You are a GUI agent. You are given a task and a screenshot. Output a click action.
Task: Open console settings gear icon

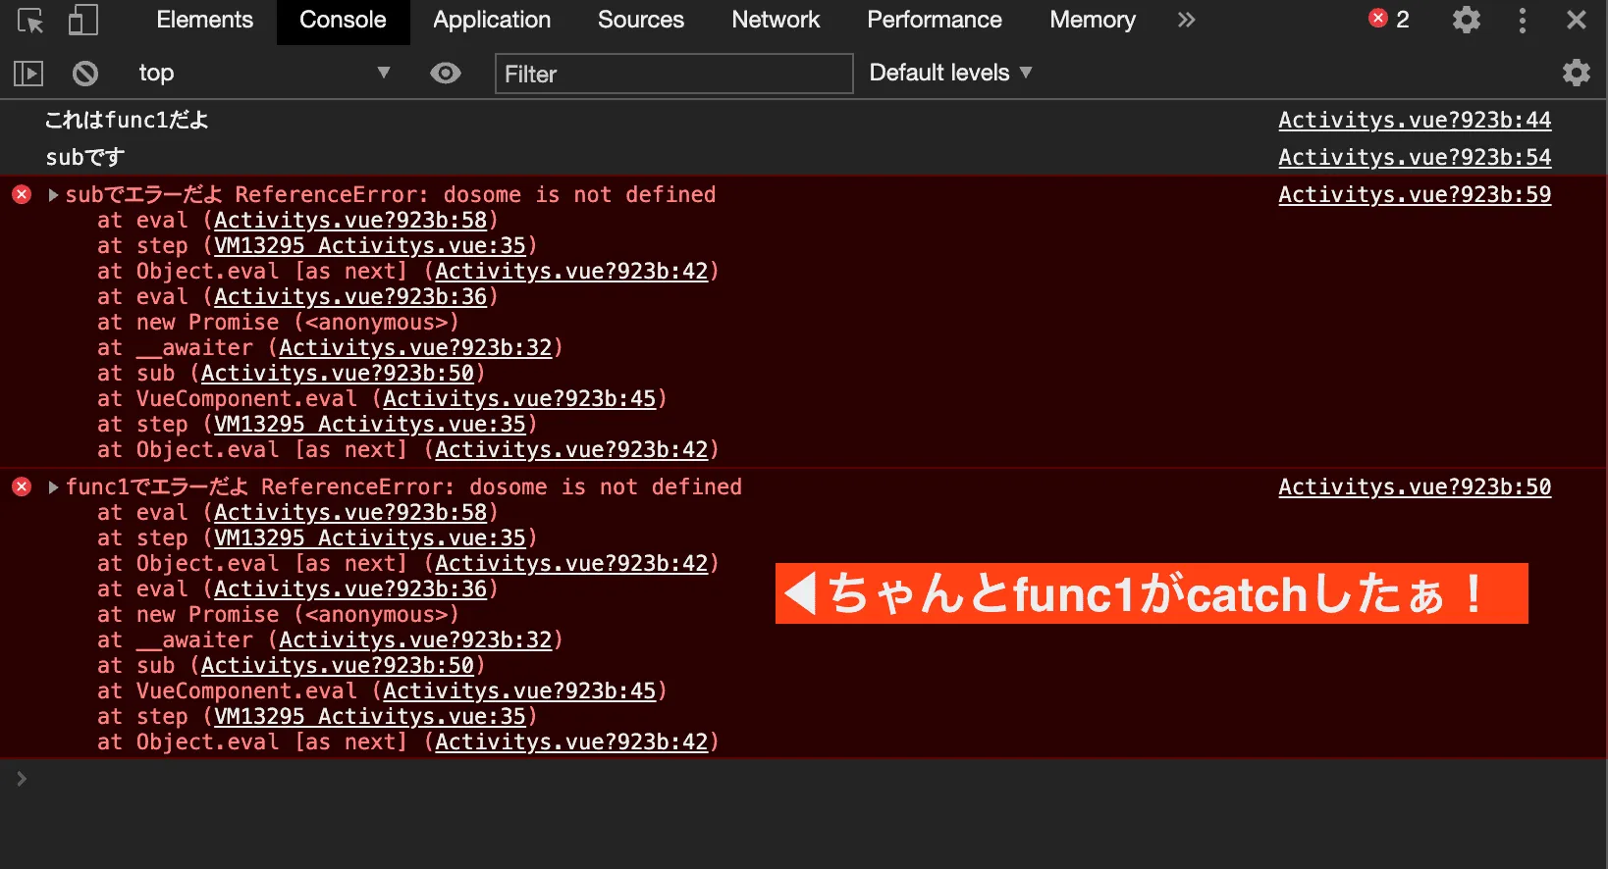(1577, 73)
